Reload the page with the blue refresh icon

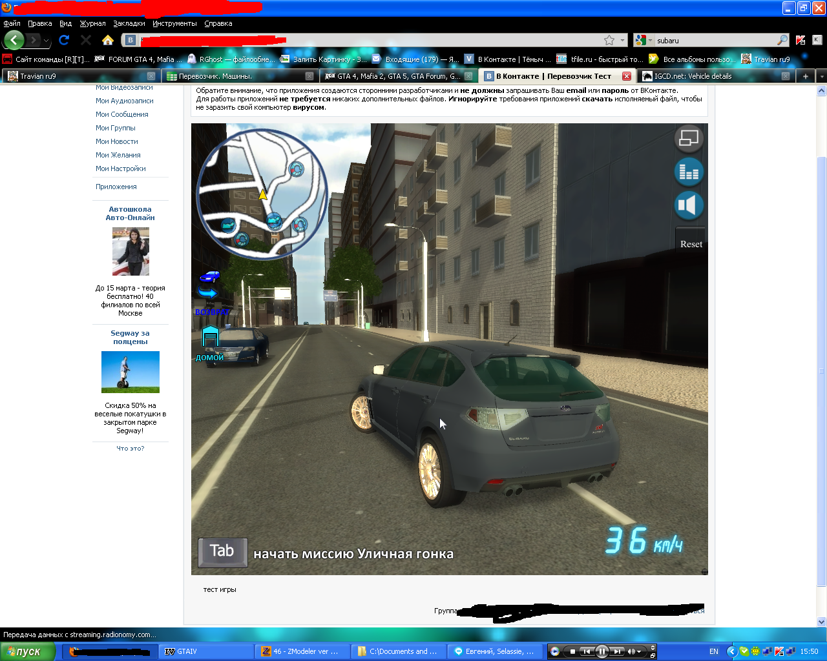coord(64,40)
